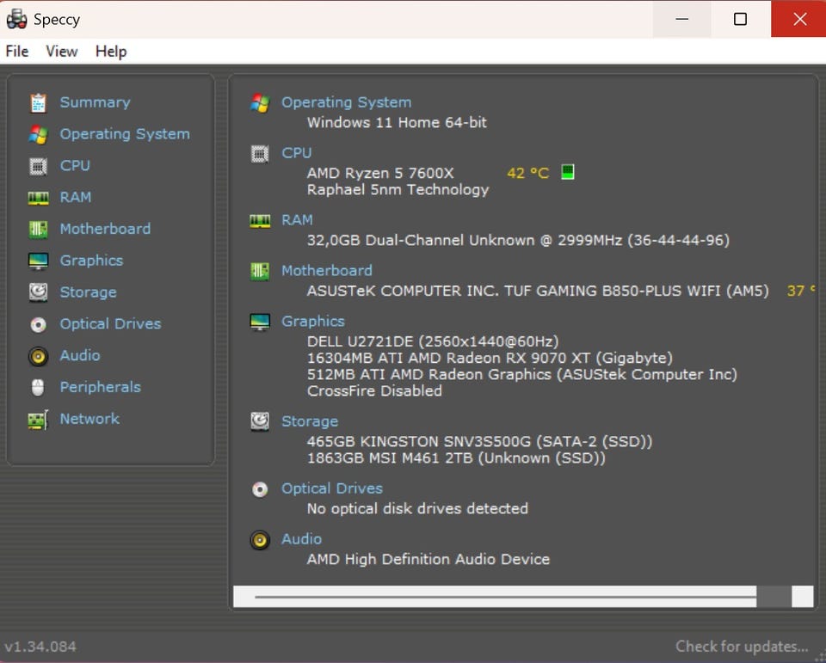Click the Motherboard icon in summary panel
Viewport: 826px width, 663px height.
(260, 271)
